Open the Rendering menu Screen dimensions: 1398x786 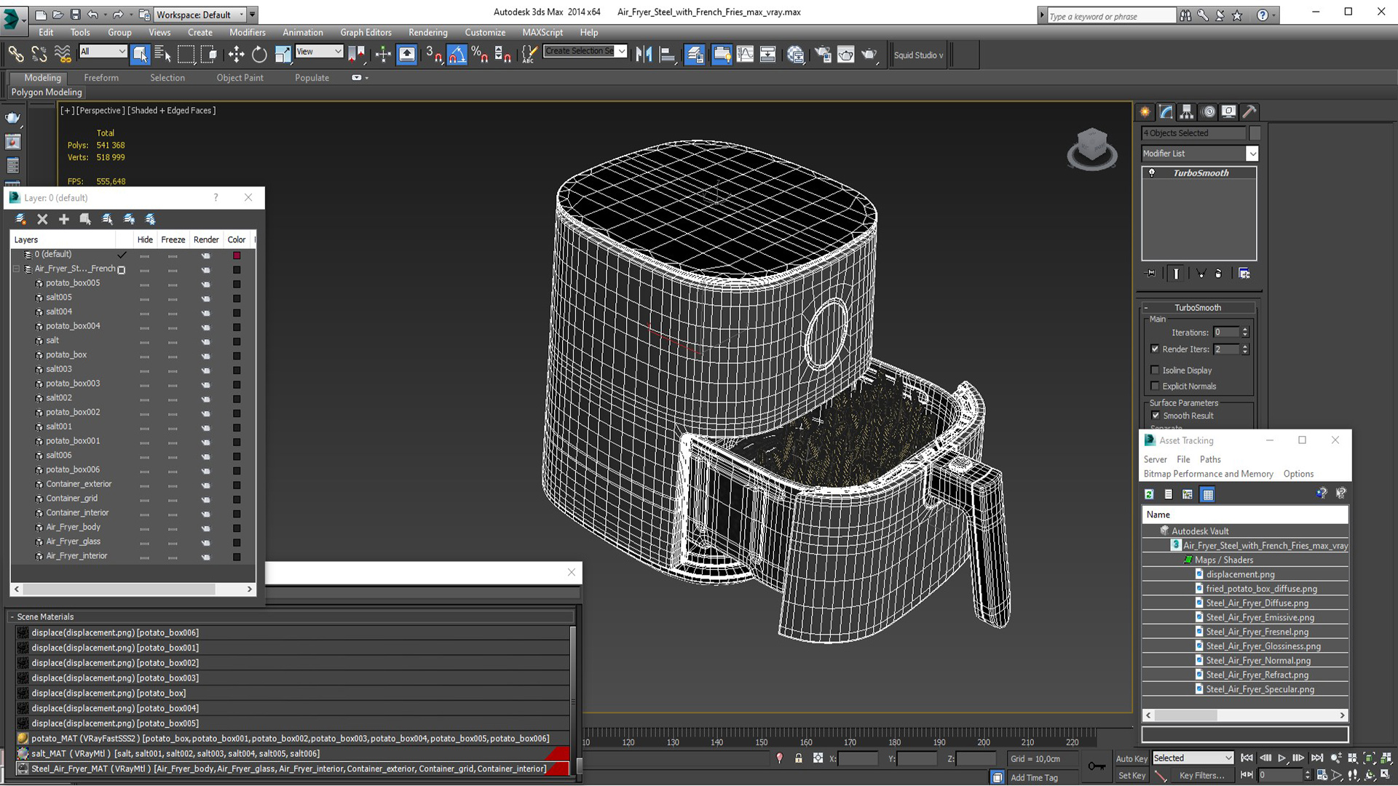[427, 33]
